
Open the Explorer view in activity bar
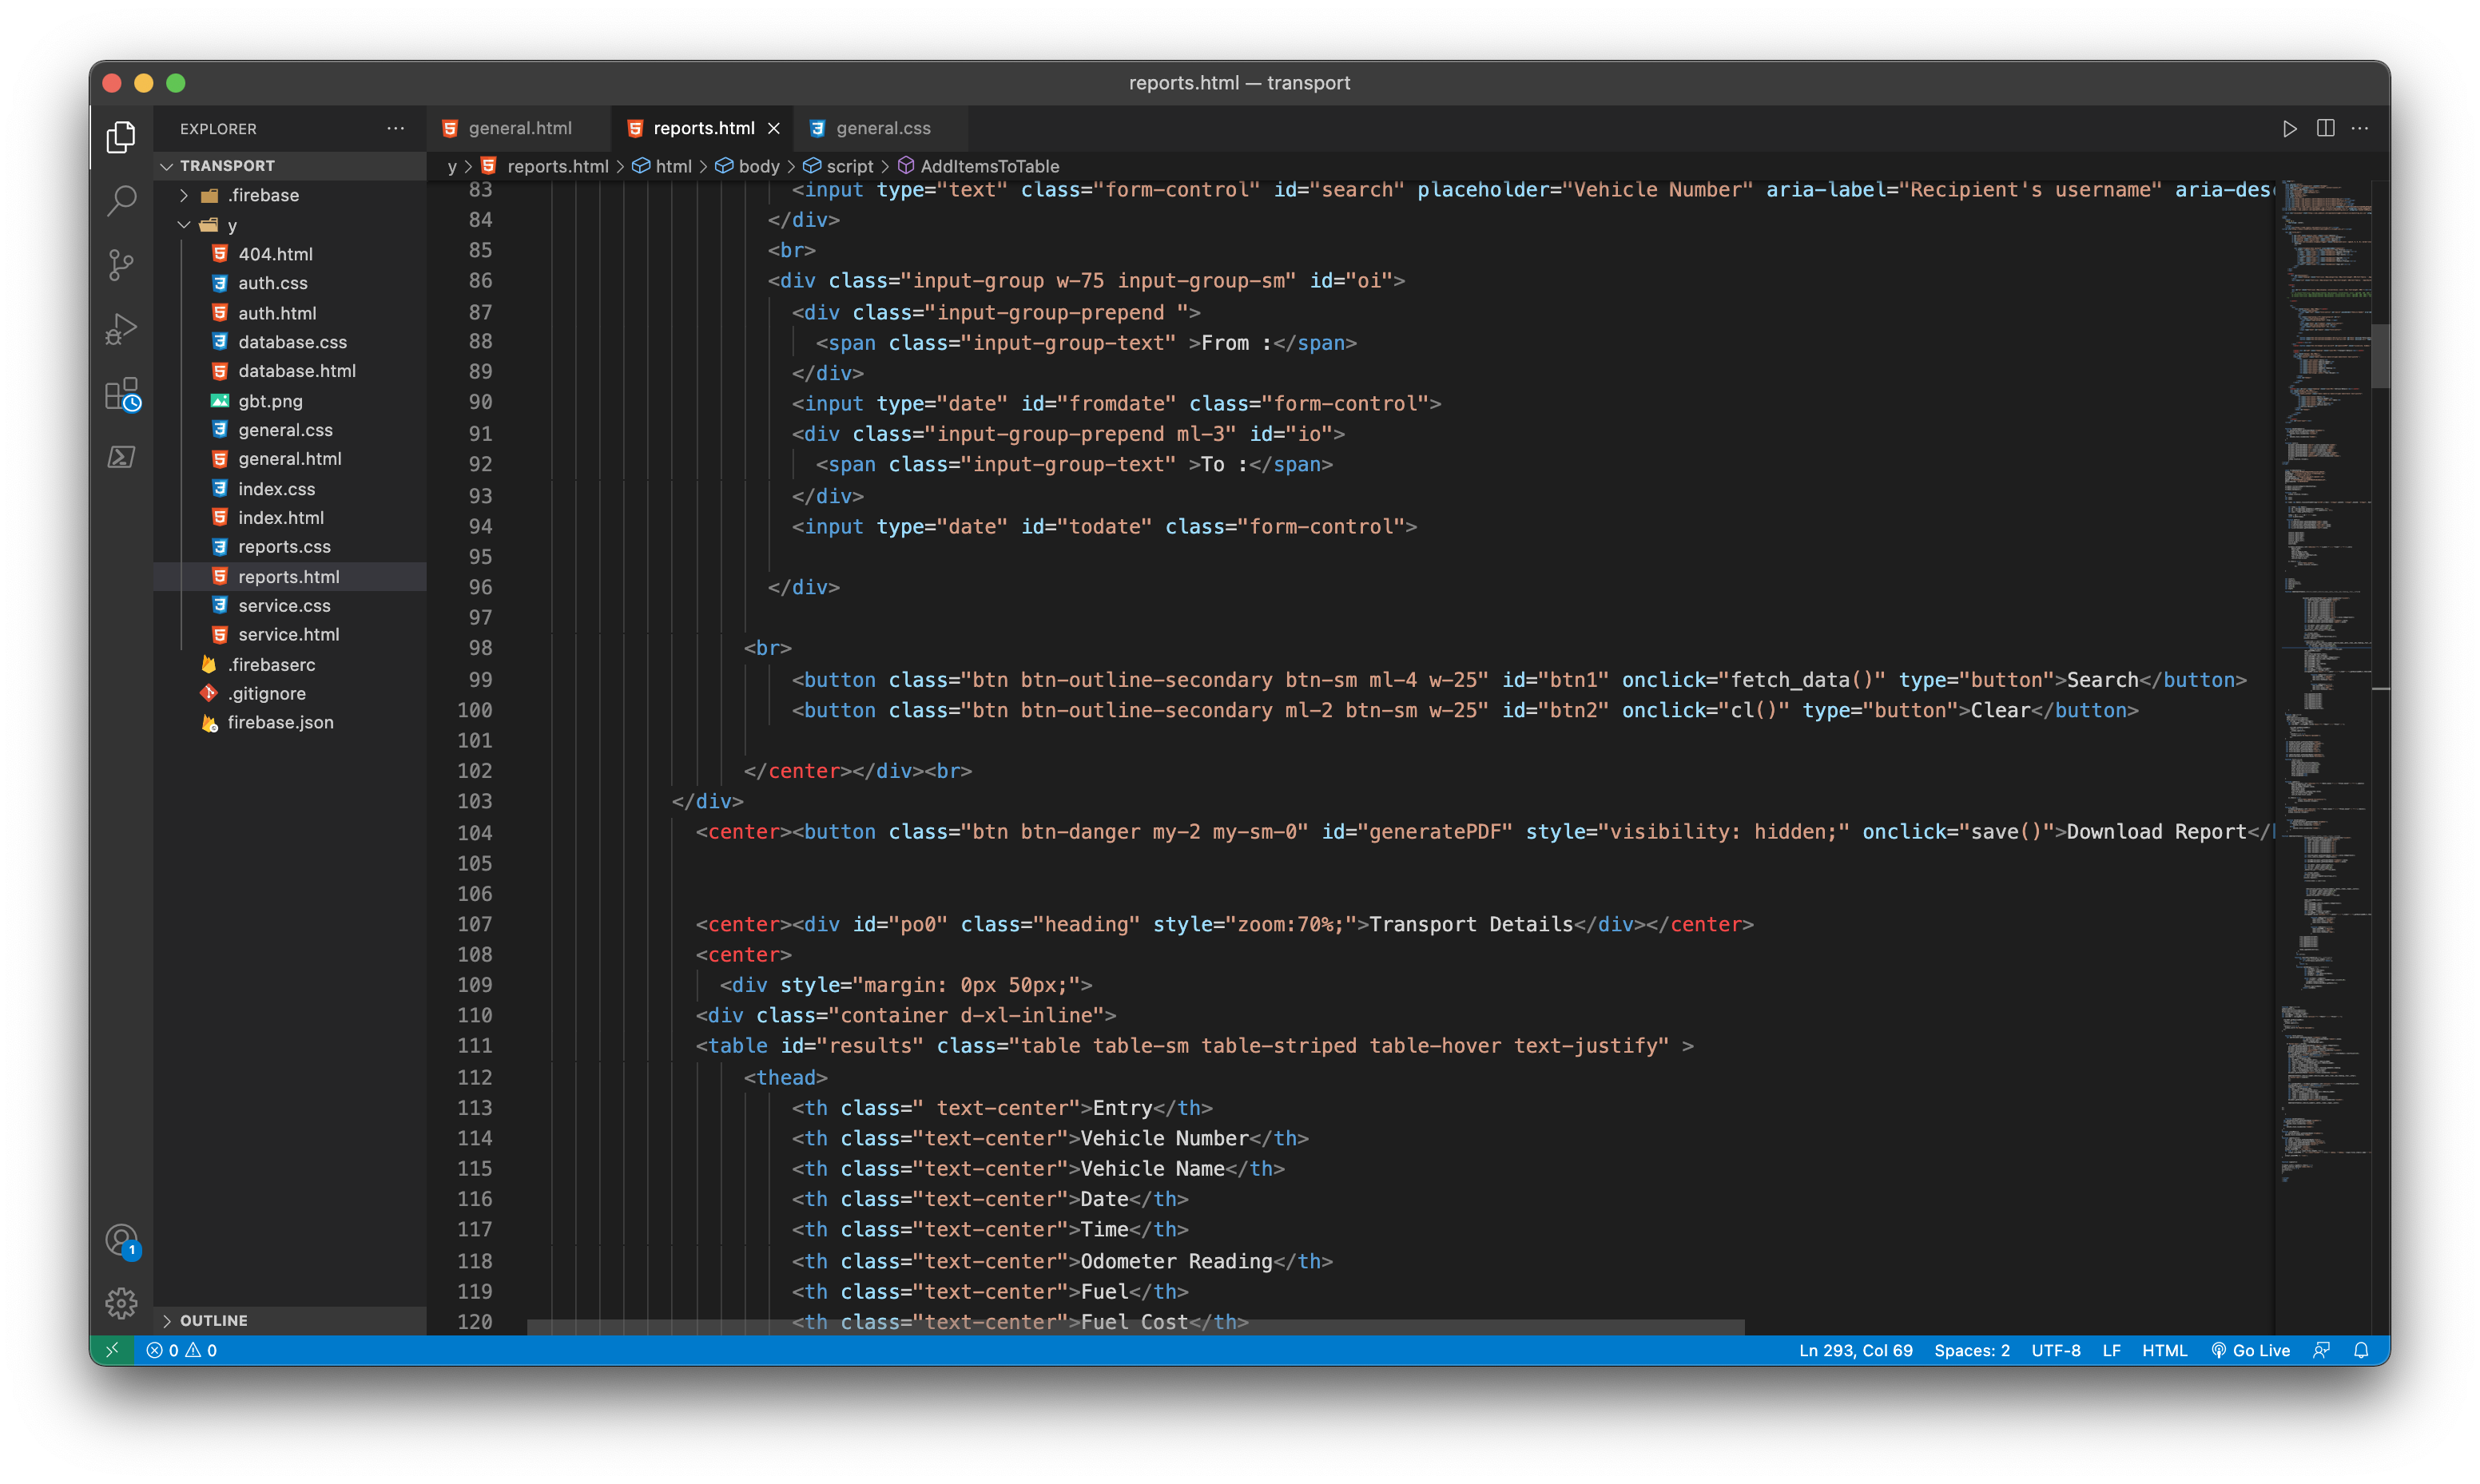121,137
